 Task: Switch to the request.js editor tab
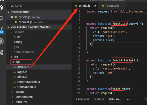111,6
